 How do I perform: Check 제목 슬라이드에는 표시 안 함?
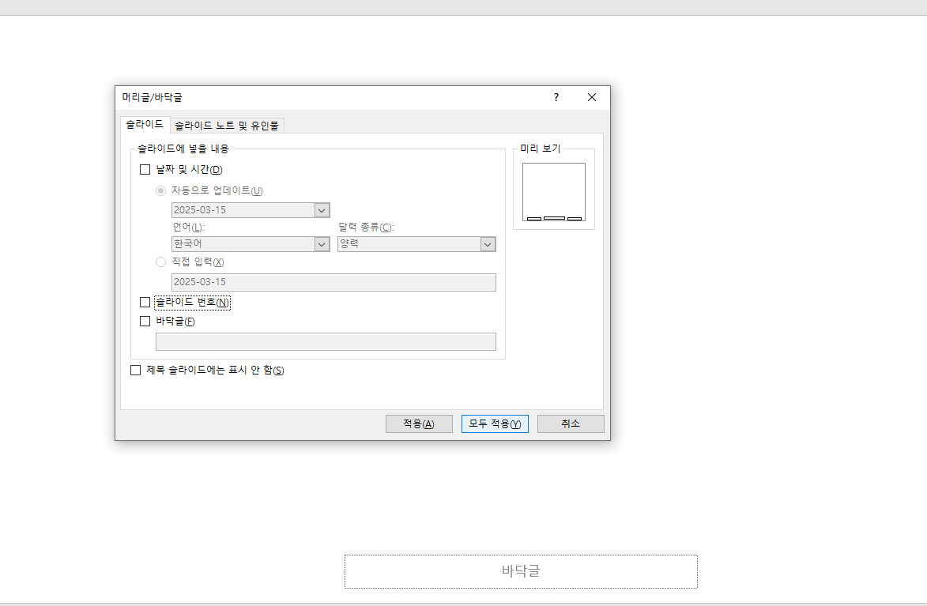coord(135,369)
